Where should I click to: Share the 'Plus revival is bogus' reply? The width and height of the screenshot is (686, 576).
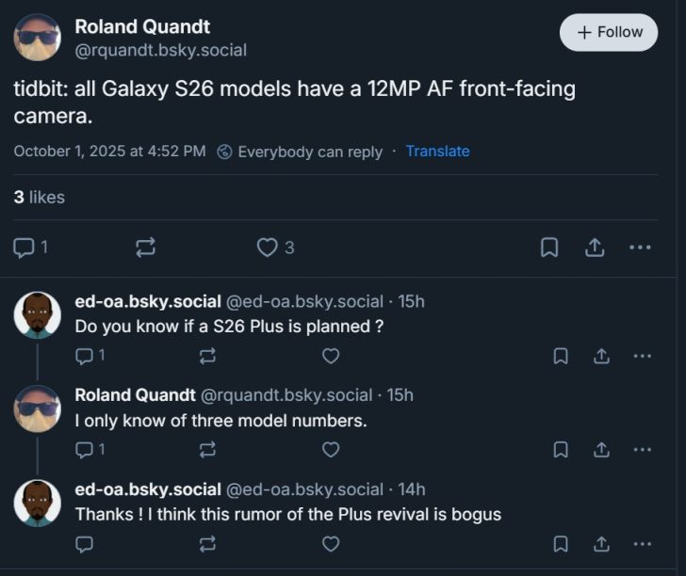[600, 543]
